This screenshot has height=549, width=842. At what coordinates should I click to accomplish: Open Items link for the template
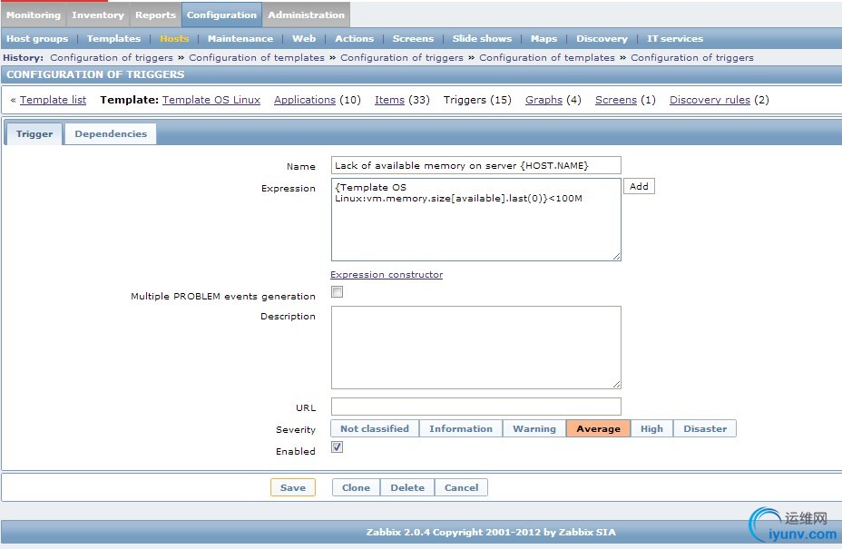point(389,100)
